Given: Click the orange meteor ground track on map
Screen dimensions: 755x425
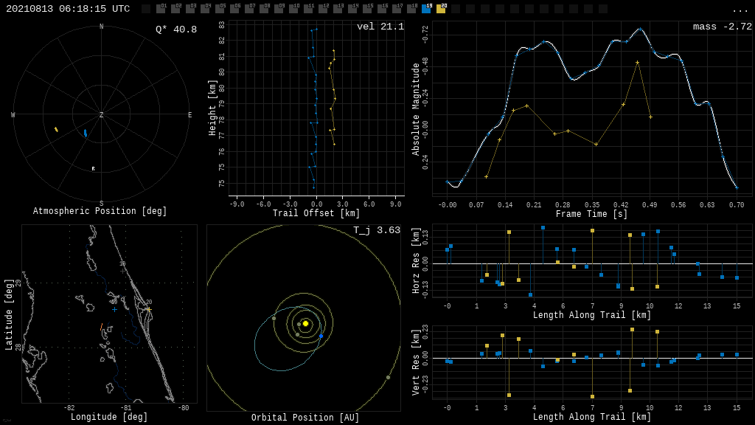Looking at the screenshot, I should click(x=101, y=327).
